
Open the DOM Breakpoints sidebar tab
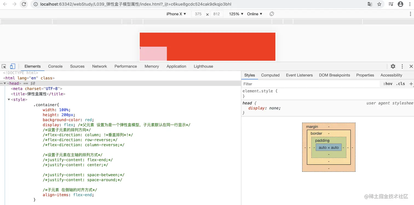tap(334, 75)
